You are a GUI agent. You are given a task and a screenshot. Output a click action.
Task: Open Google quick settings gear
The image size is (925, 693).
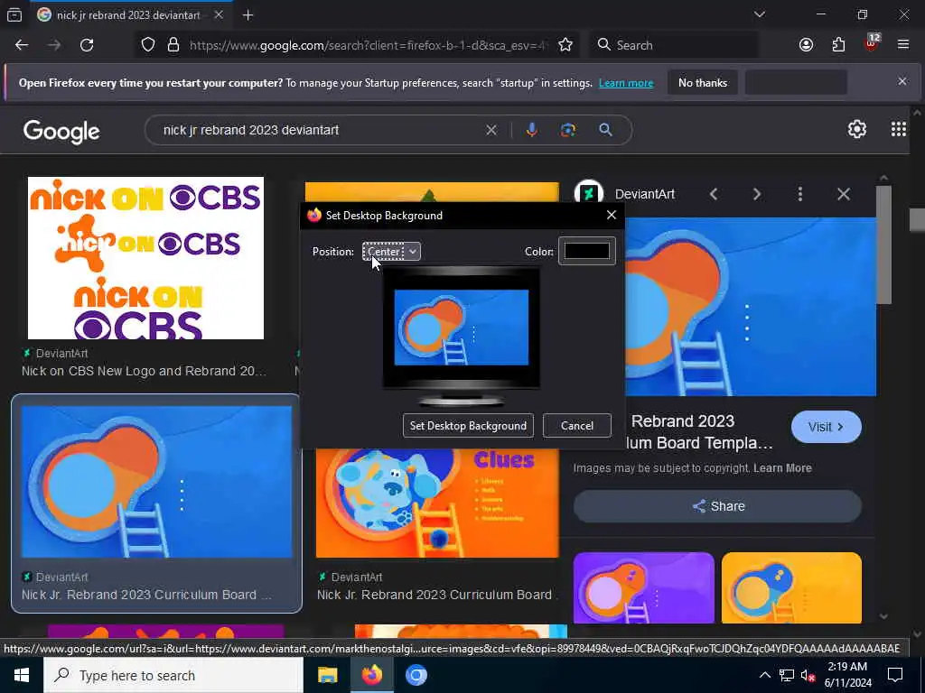pos(856,129)
